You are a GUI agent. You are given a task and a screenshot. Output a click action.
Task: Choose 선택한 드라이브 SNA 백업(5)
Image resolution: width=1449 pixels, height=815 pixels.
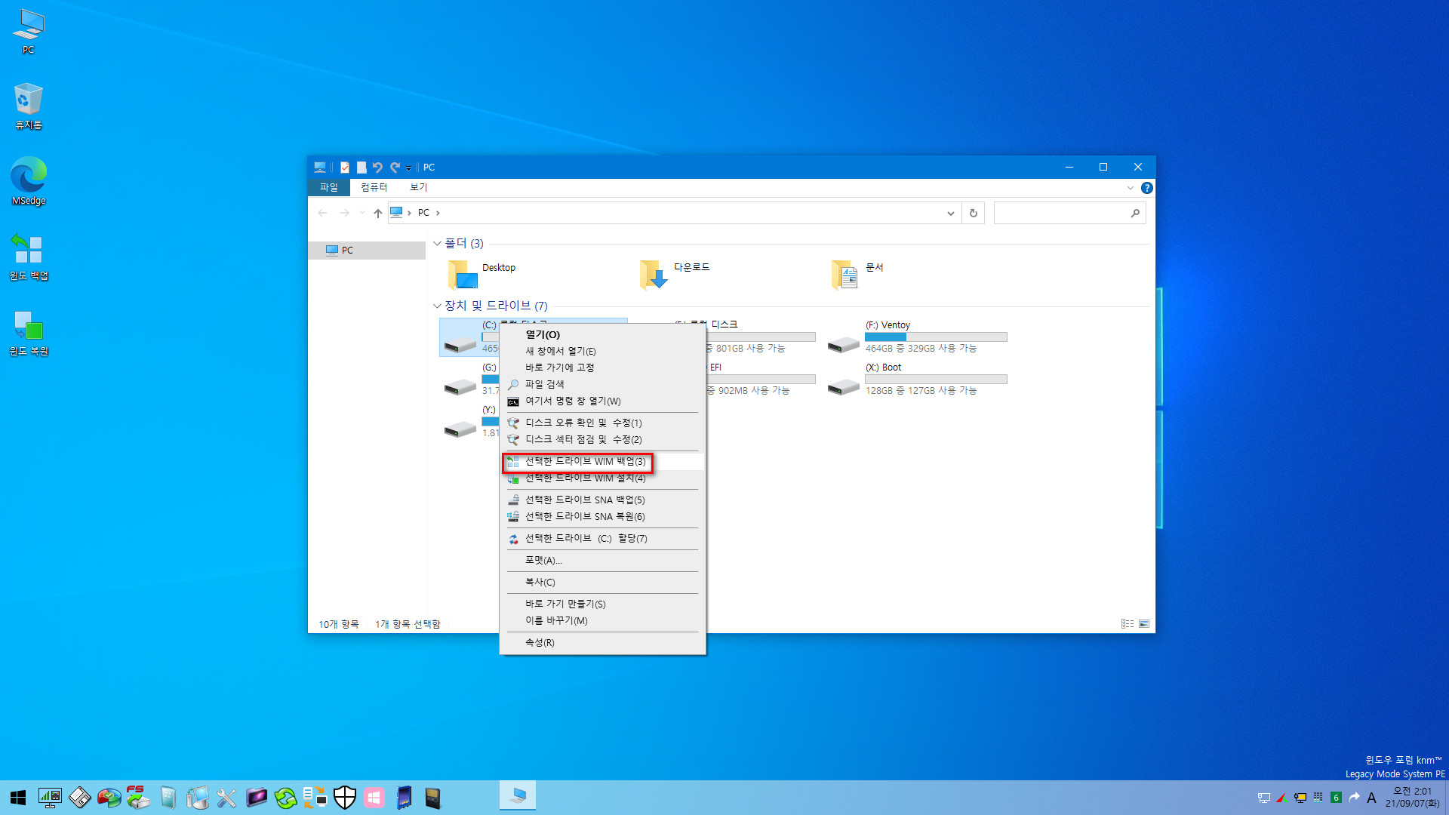point(602,500)
